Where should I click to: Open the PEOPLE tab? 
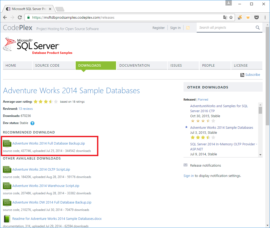click(215, 66)
